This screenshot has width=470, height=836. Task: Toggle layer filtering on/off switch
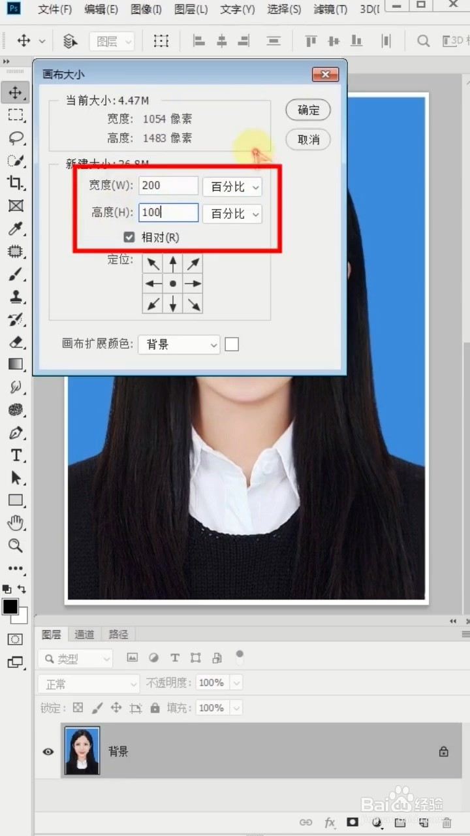click(x=240, y=656)
